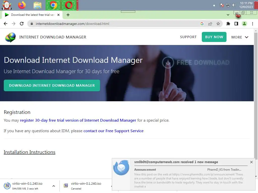Switch to the Chrome taskbar window
The height and width of the screenshot is (193, 258).
coord(53,5)
